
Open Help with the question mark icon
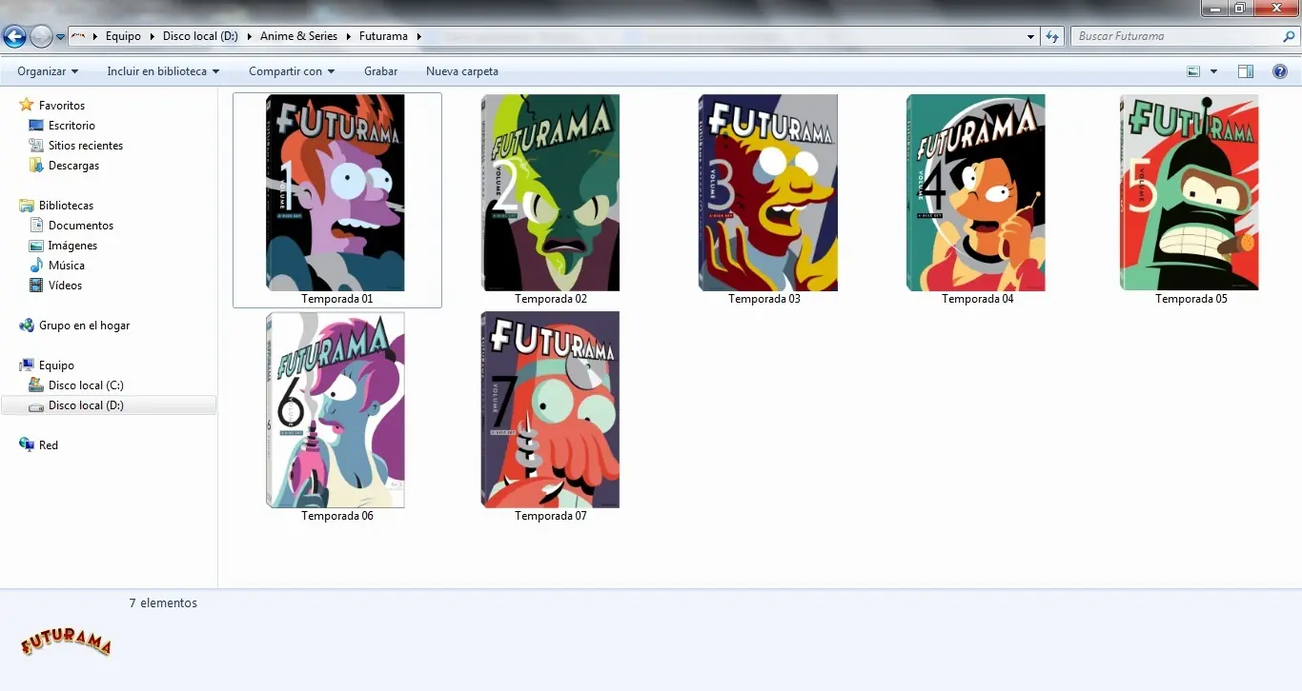tap(1280, 71)
